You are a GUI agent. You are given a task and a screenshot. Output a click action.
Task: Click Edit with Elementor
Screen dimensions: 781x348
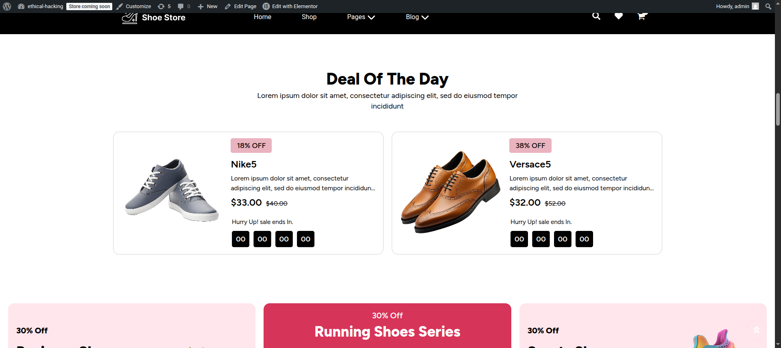click(x=290, y=7)
